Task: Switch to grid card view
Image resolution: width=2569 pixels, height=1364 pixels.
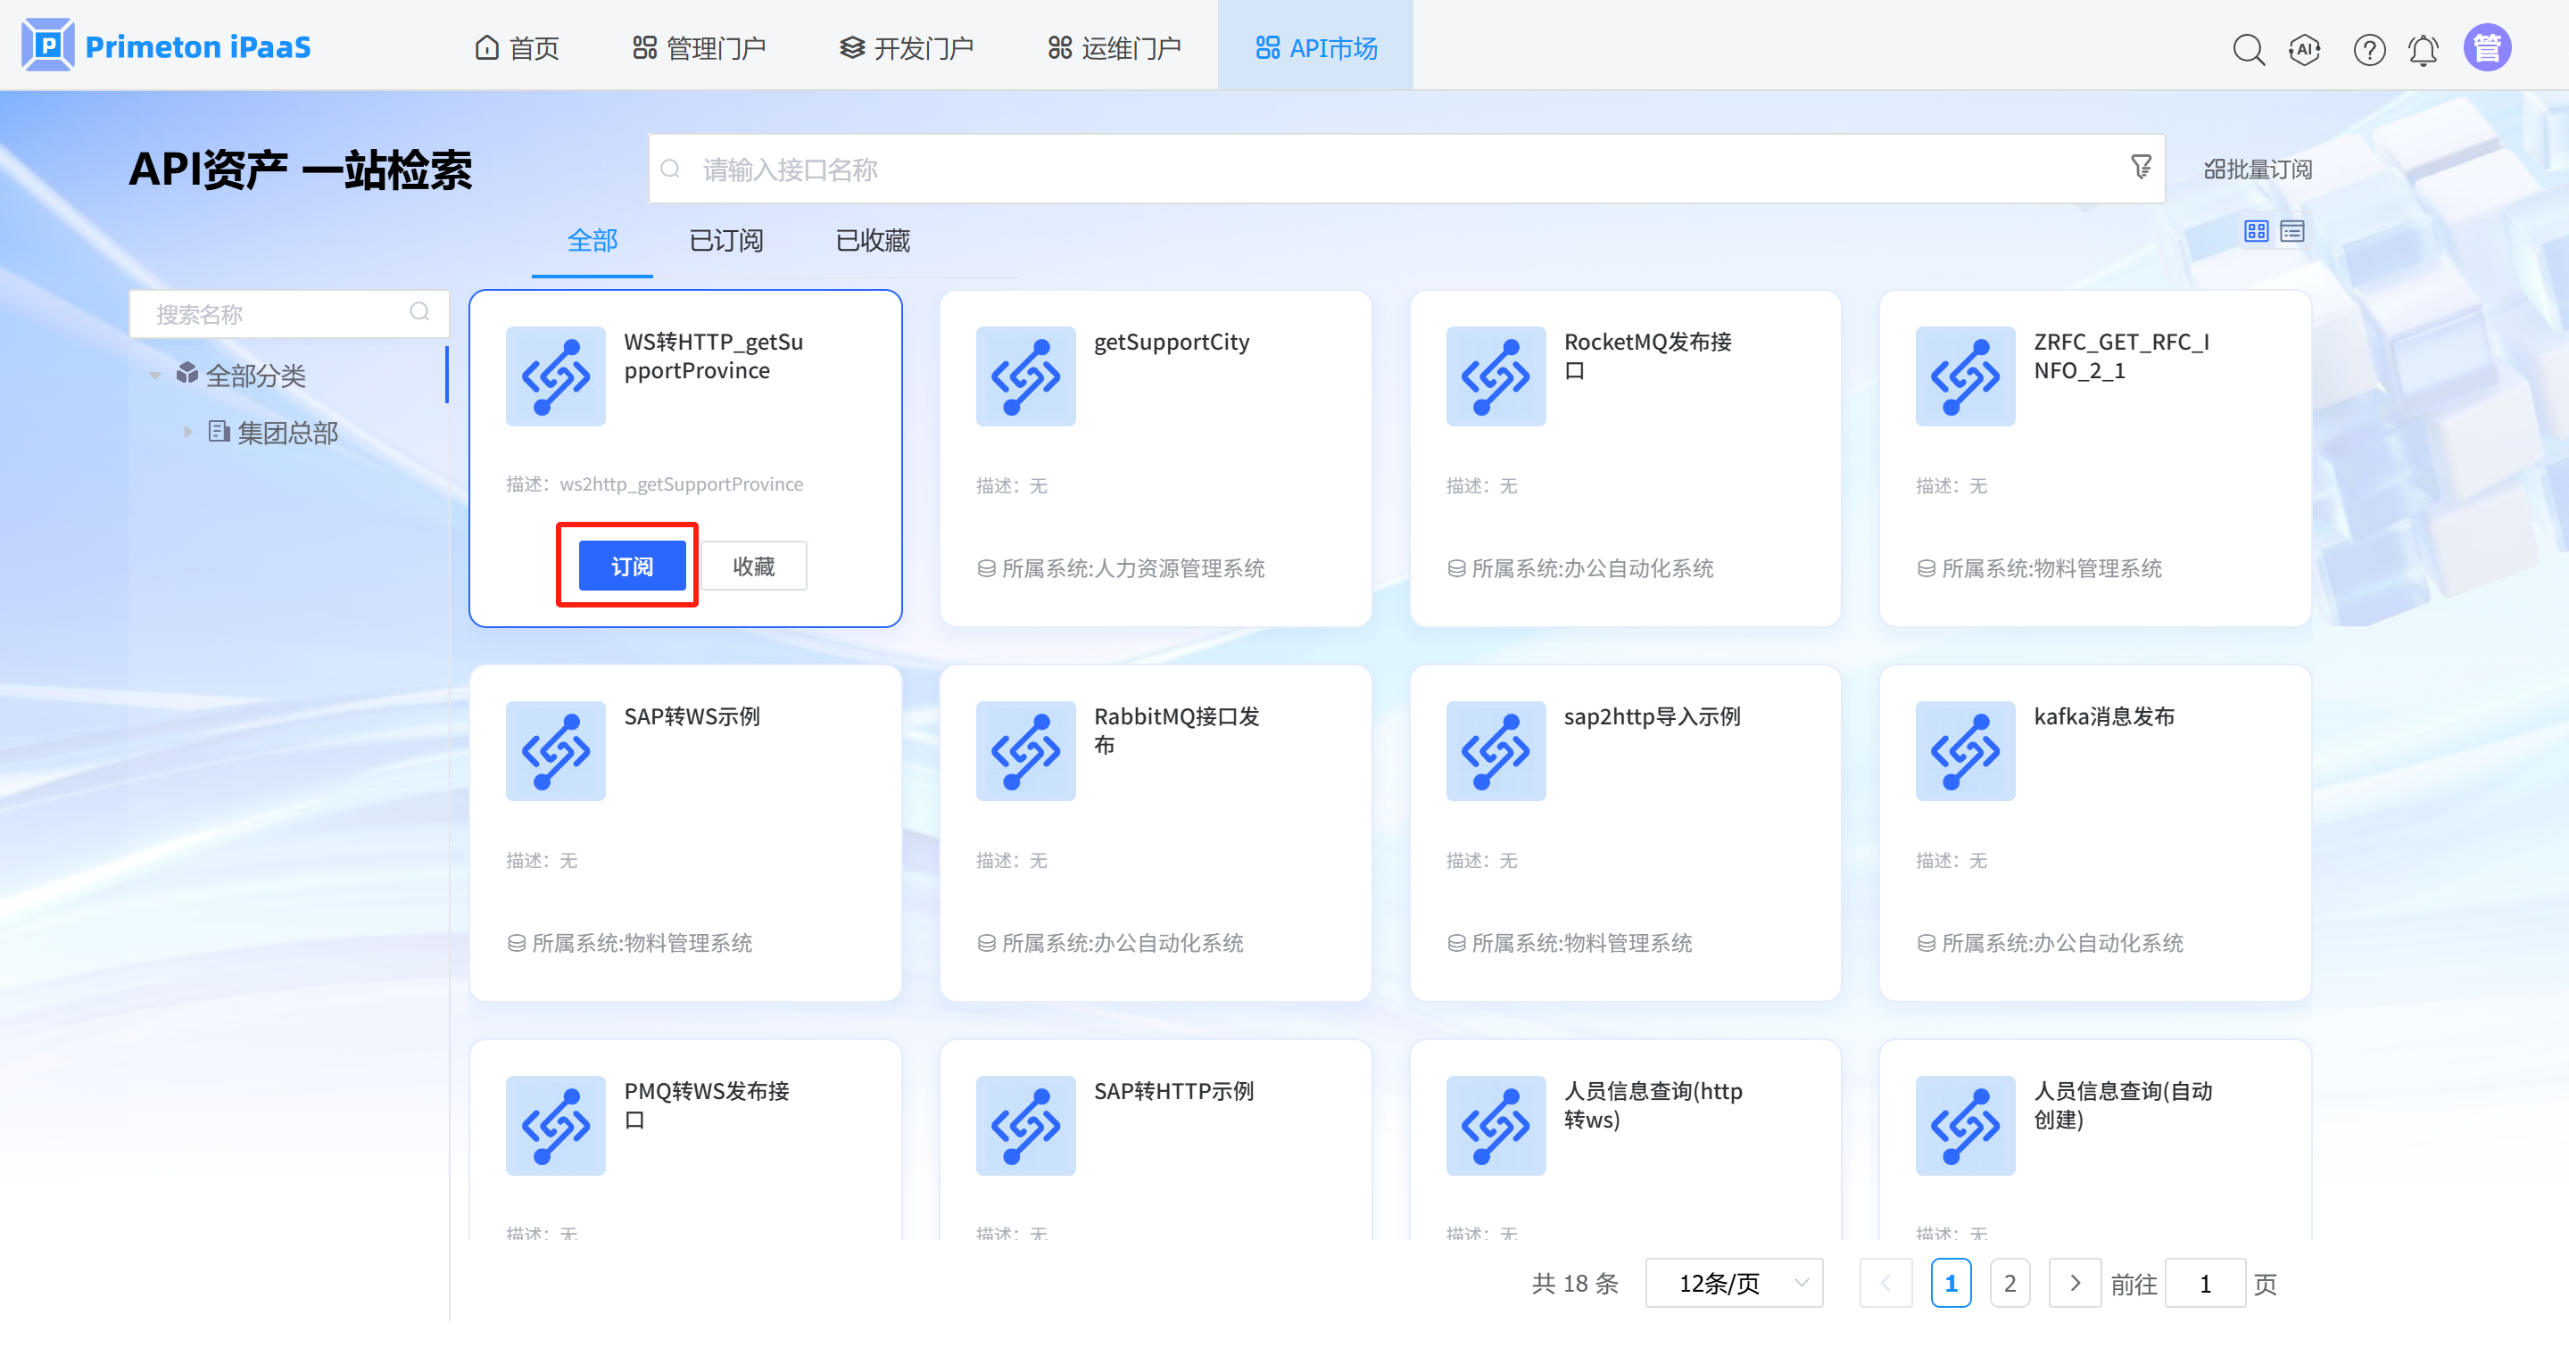Action: click(x=2256, y=231)
